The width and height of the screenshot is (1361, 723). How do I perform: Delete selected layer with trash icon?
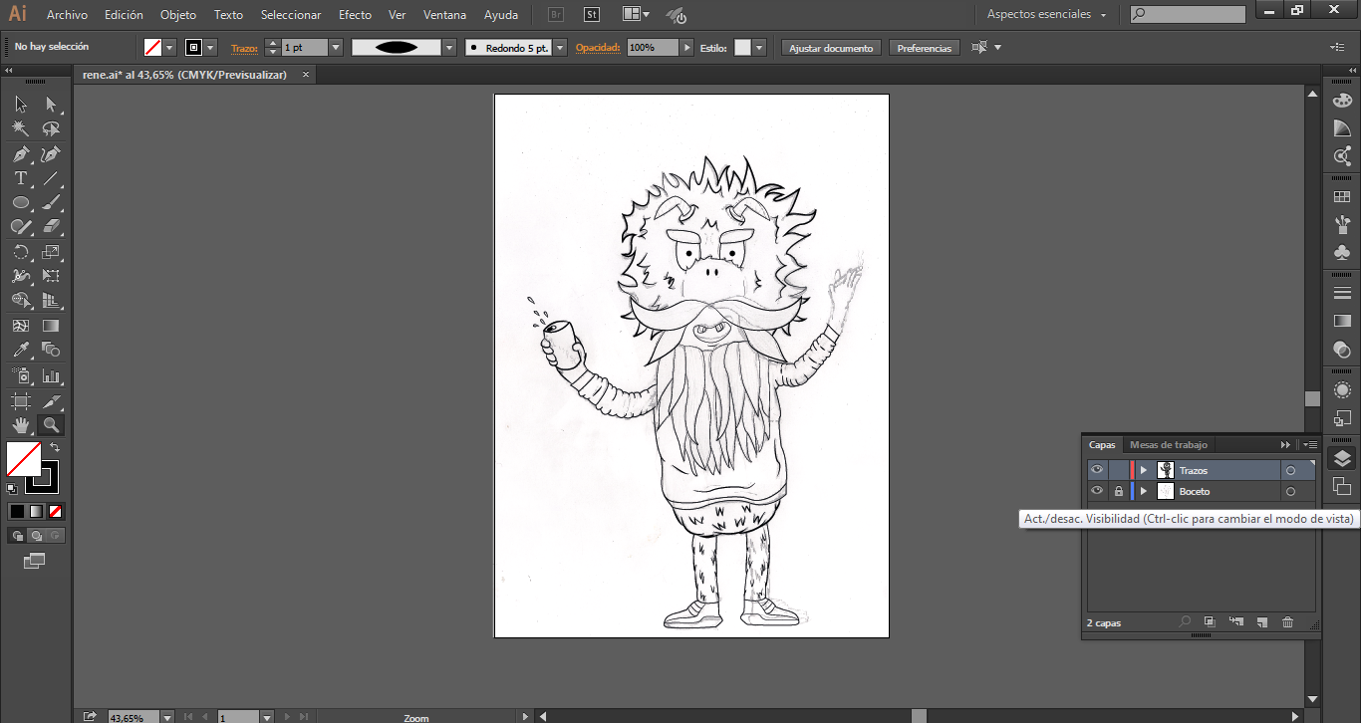pos(1287,622)
